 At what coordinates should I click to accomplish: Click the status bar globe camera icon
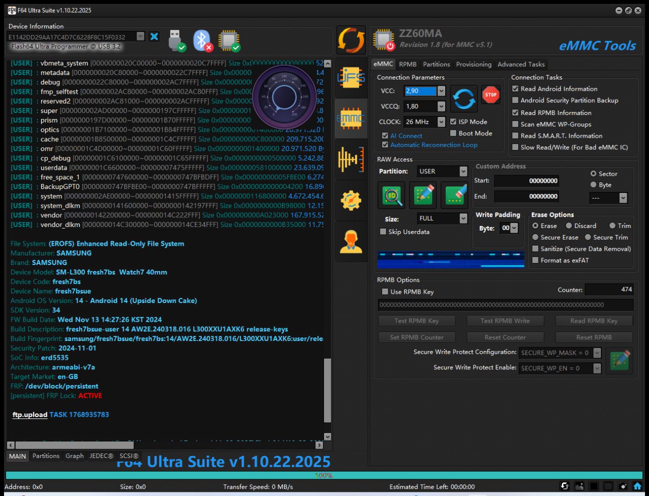623,486
